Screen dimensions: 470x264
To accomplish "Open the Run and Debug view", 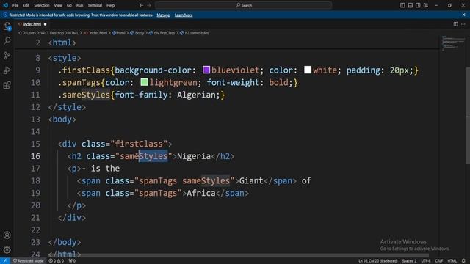I will [x=7, y=70].
